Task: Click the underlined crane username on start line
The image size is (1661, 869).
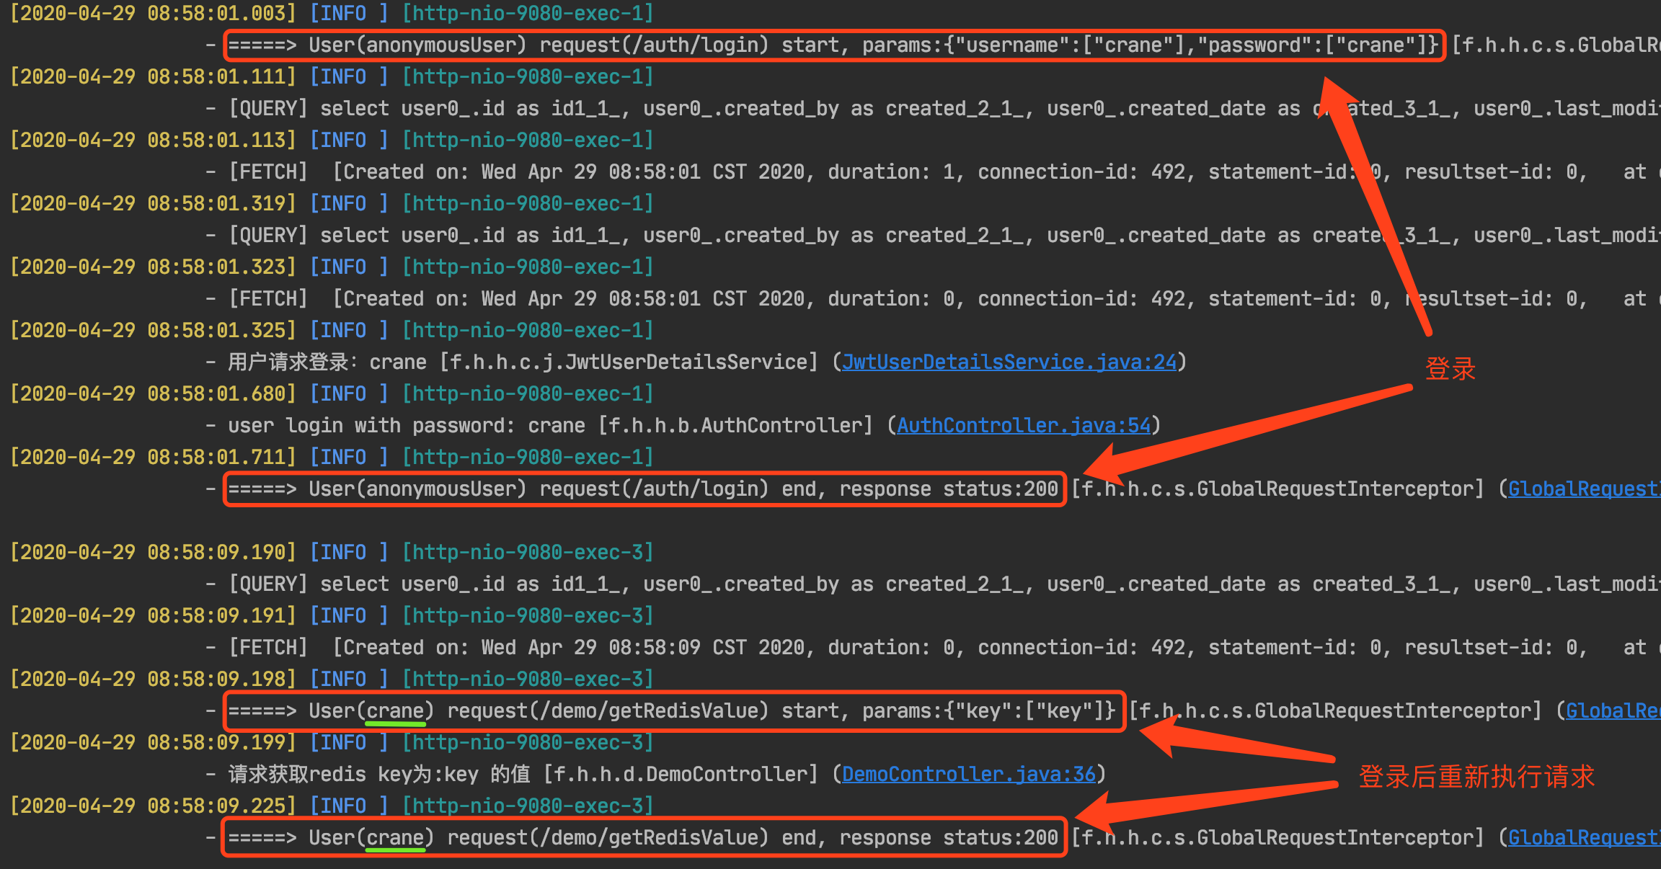Action: coord(395,710)
